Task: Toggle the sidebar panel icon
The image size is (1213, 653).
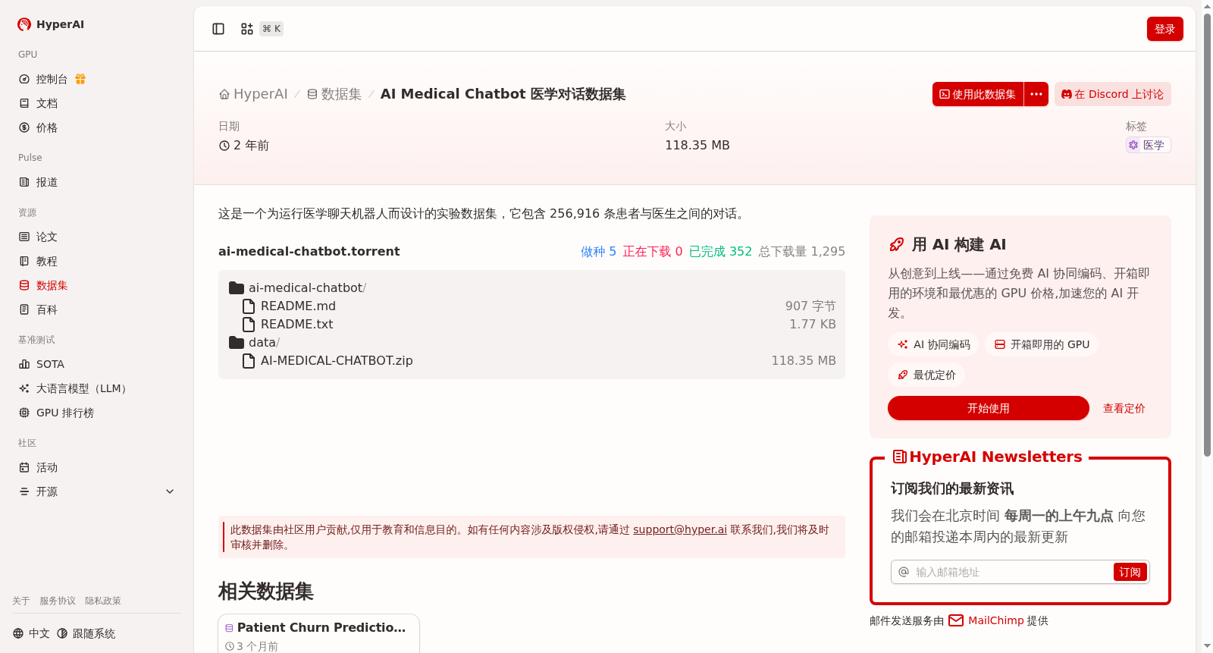Action: coord(218,29)
